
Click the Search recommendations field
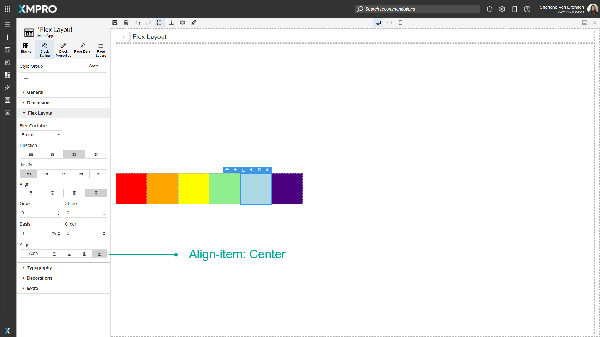[x=417, y=9]
